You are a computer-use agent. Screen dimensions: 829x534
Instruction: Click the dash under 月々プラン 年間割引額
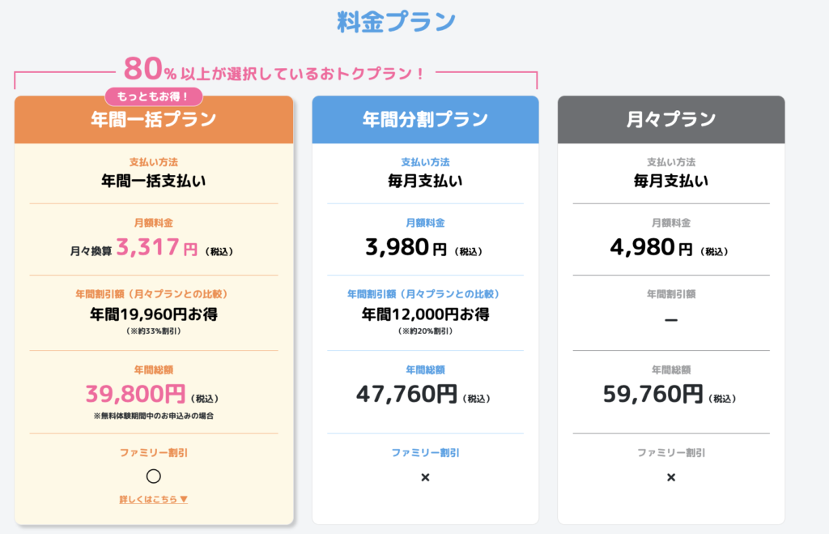[670, 320]
